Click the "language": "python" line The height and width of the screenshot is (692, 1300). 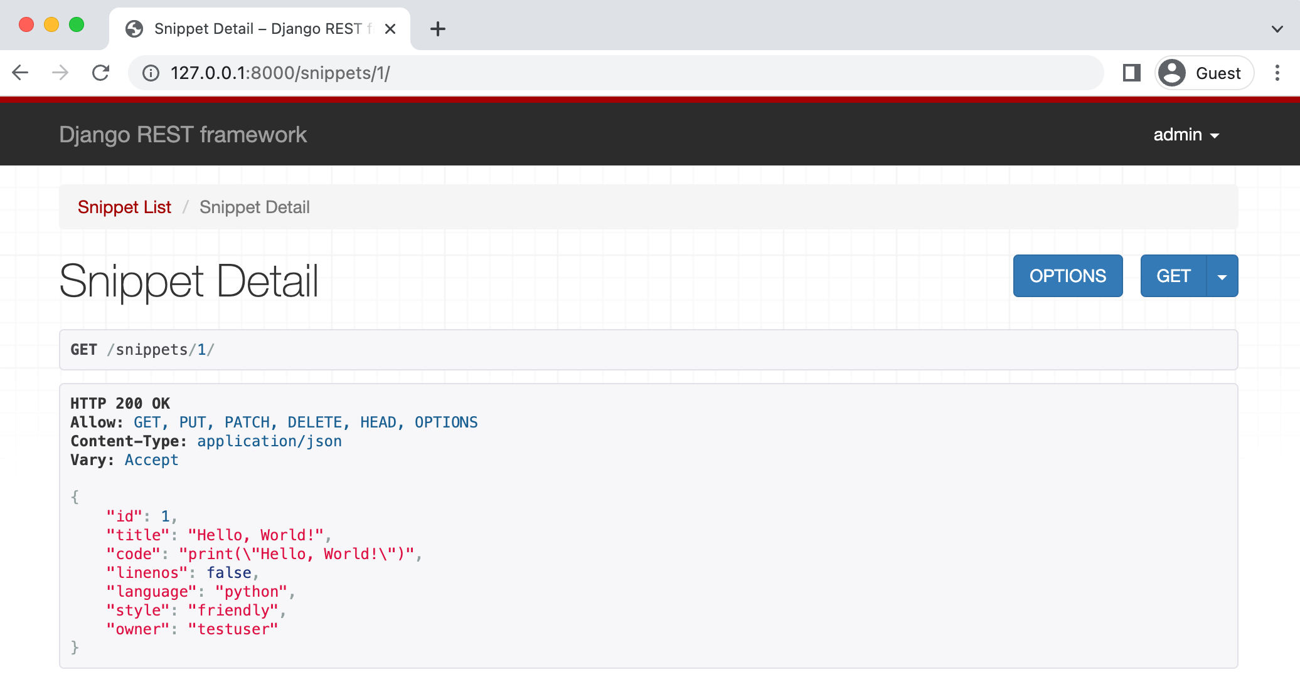point(201,592)
